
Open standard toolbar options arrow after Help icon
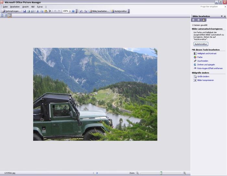pyautogui.click(x=77, y=11)
